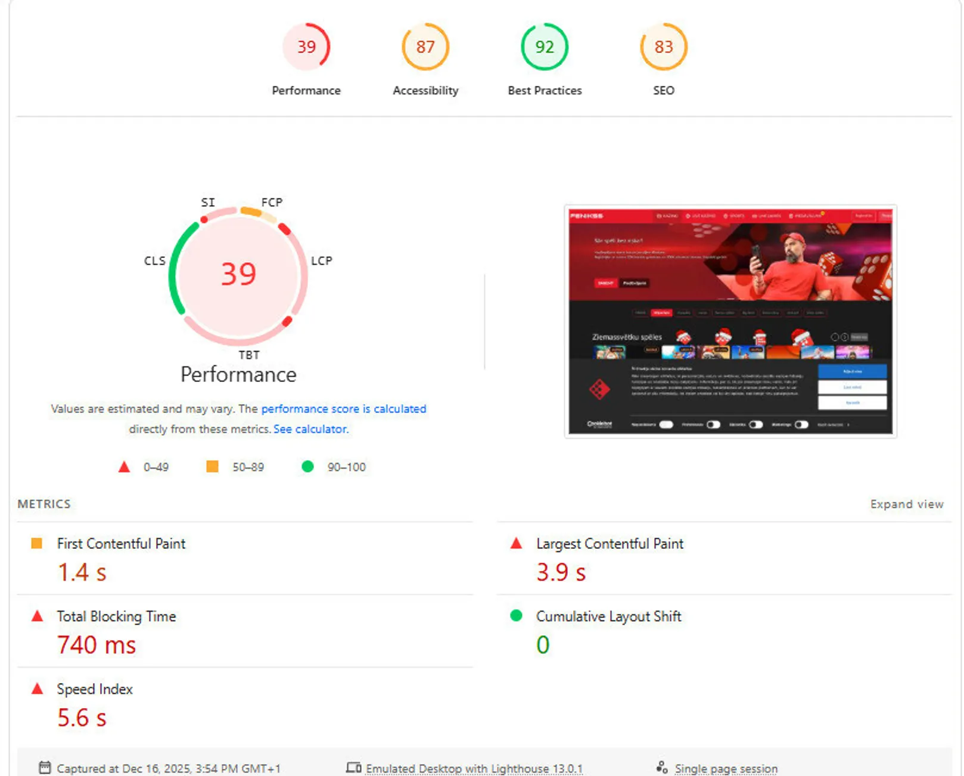Toggle the first cookie consent switch in the preview

pos(667,424)
